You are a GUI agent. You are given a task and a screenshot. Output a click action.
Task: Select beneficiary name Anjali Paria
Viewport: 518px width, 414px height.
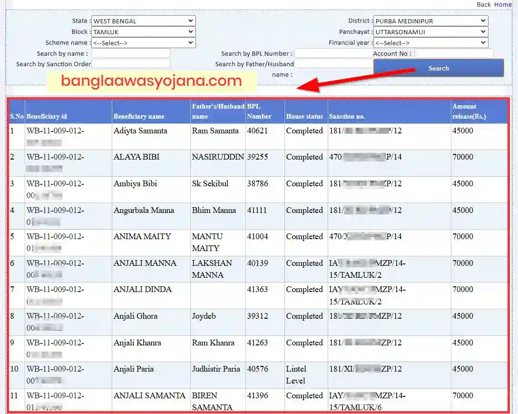(134, 369)
